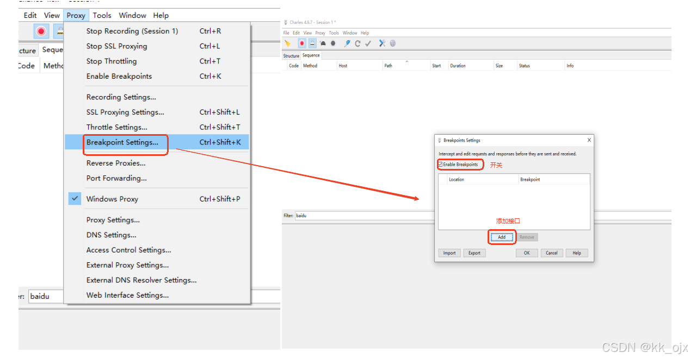
Task: Sort by the Duration column header in the right window
Action: click(470, 66)
